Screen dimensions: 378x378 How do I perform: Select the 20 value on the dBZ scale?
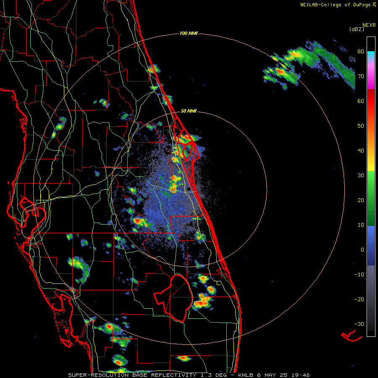(x=361, y=200)
